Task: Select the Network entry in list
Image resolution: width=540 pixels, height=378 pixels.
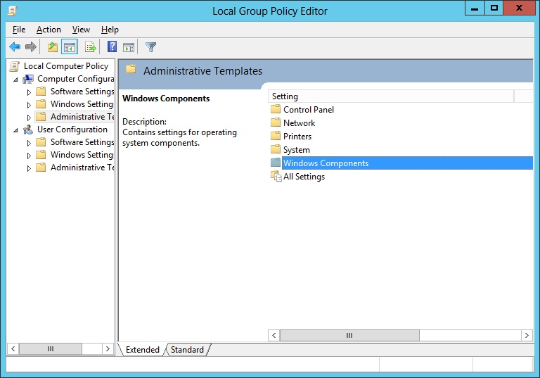Action: (299, 122)
